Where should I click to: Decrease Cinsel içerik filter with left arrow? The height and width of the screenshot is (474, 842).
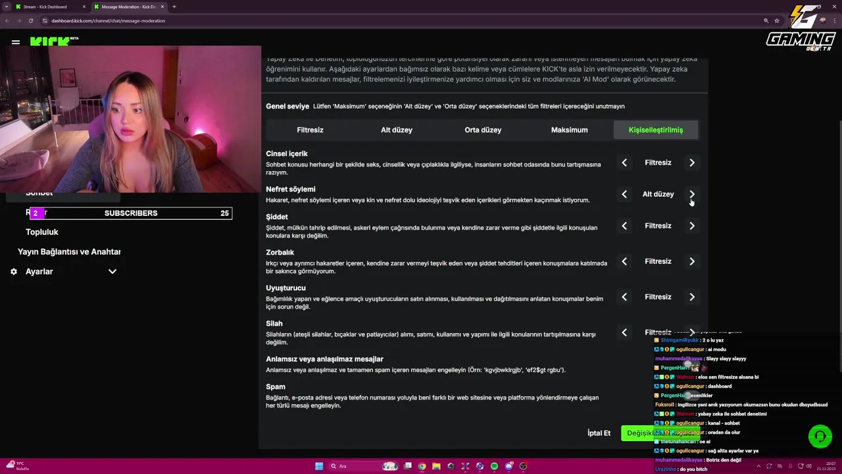624,163
